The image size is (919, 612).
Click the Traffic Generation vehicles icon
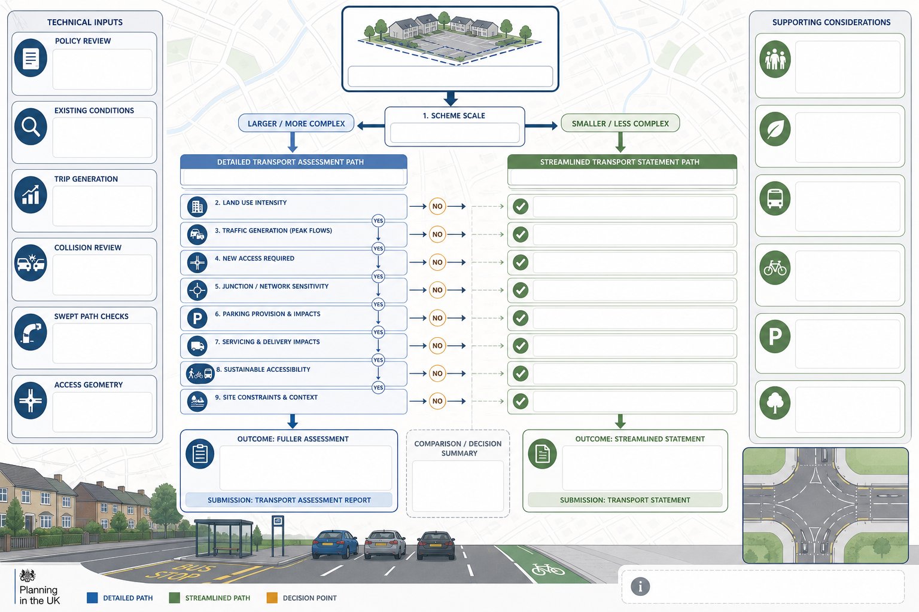(x=197, y=234)
